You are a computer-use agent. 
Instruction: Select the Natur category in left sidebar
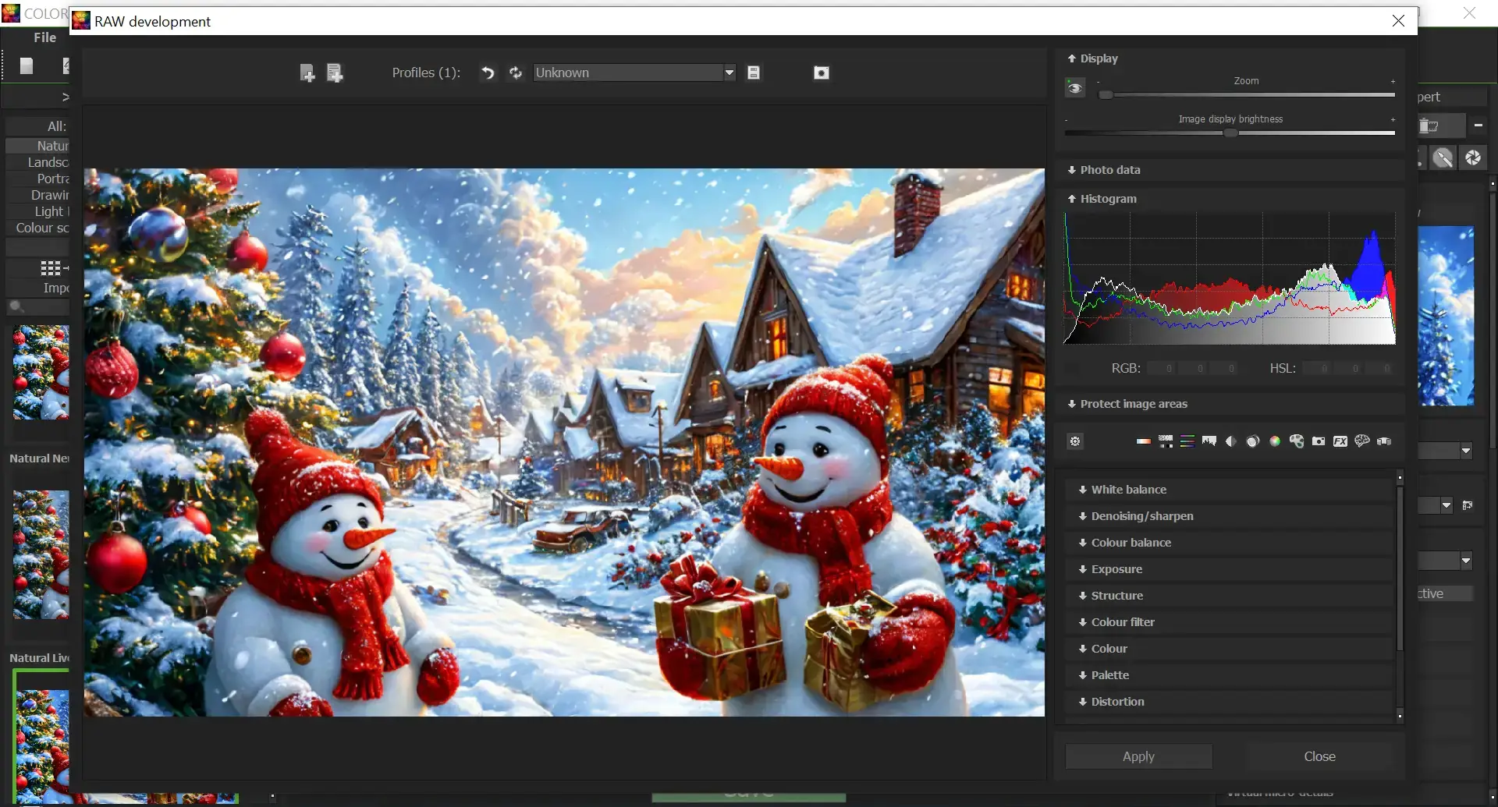pyautogui.click(x=37, y=146)
